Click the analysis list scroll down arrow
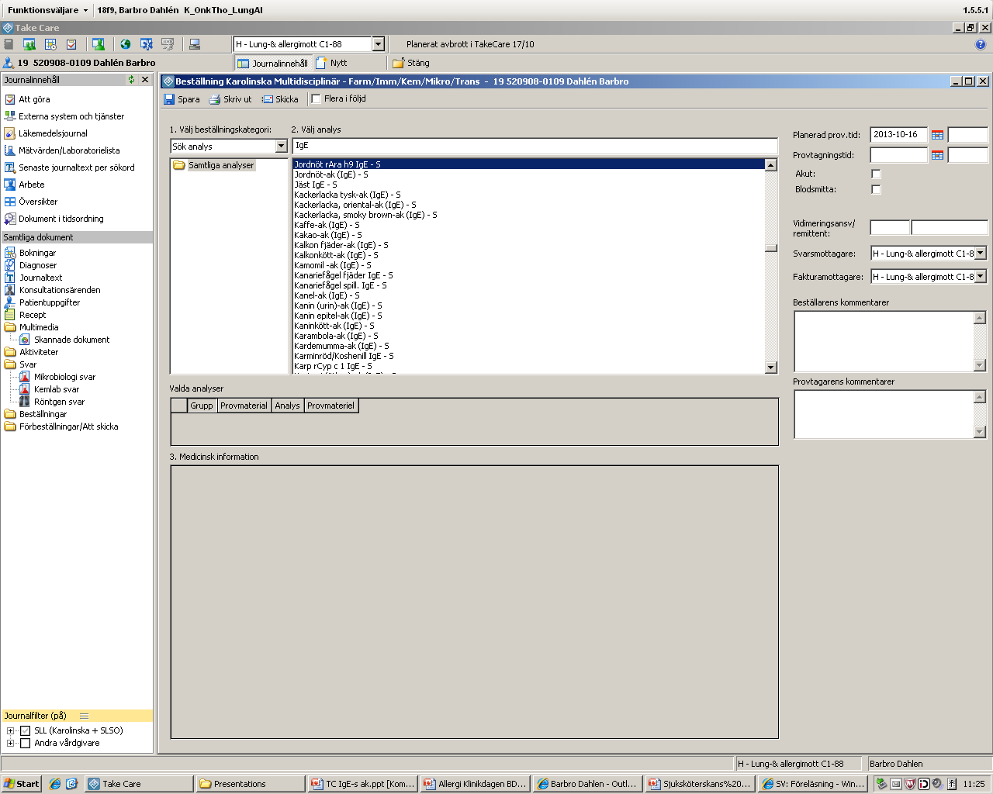 (x=771, y=368)
